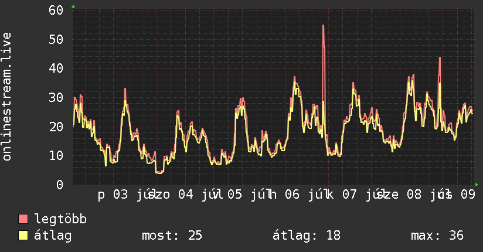The width and height of the screenshot is (483, 252).
Task: Click the second-highest peak near 44
Action: point(440,57)
